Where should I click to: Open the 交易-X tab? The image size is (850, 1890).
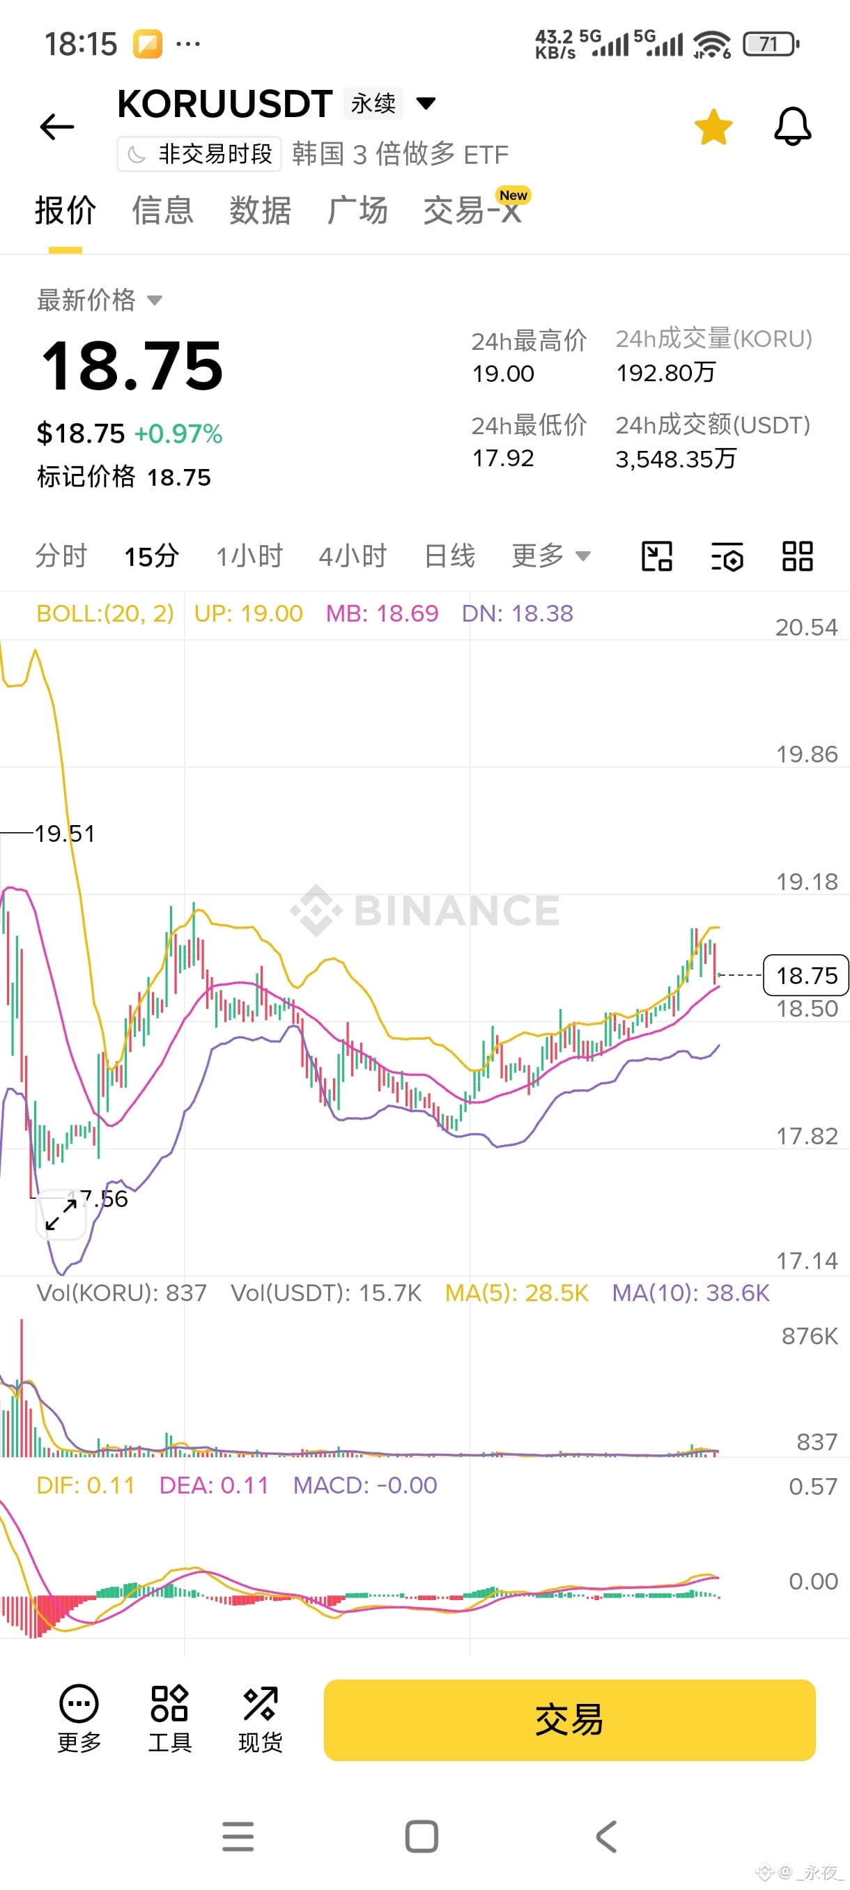click(473, 210)
